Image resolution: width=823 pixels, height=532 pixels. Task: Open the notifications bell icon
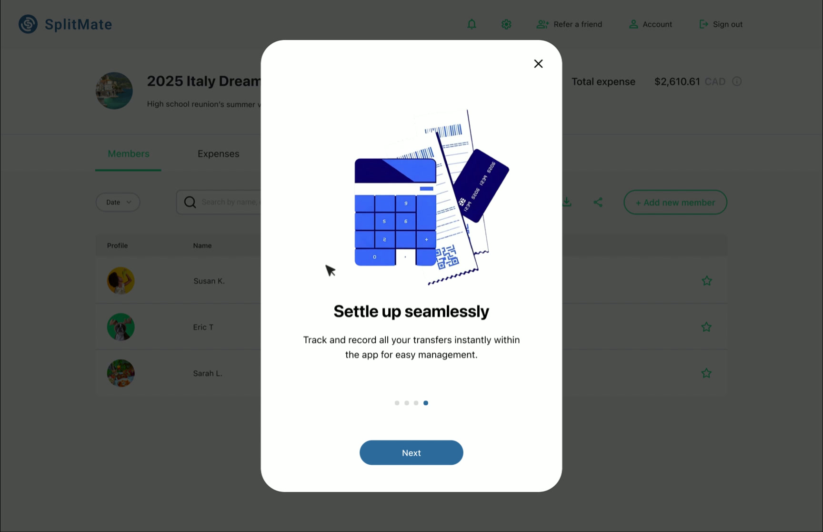[x=472, y=24]
